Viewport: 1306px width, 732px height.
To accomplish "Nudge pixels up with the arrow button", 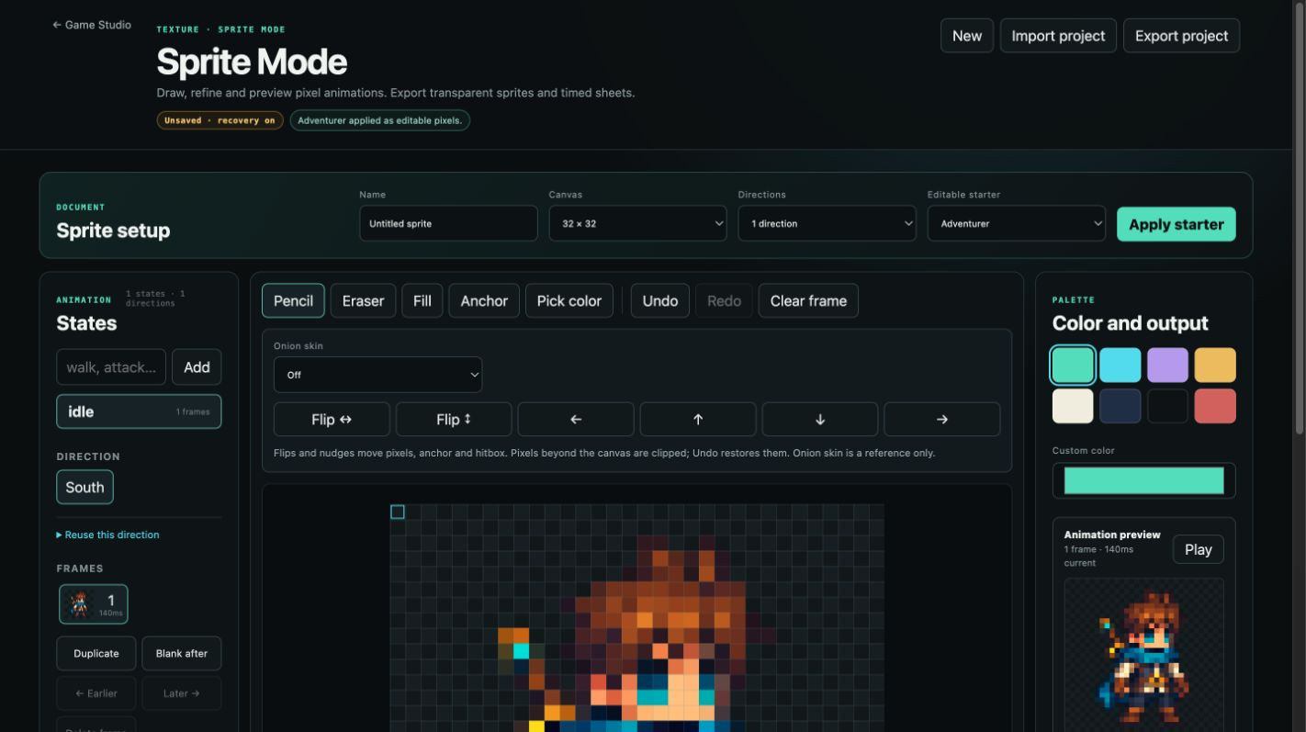I will pos(698,419).
